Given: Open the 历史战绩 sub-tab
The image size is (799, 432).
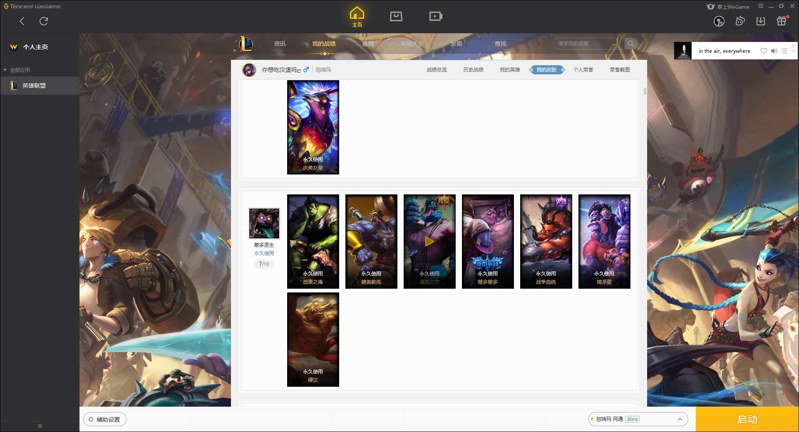Looking at the screenshot, I should (473, 70).
